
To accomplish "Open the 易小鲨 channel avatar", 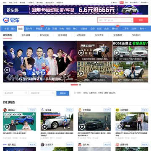I will pos(42,110).
